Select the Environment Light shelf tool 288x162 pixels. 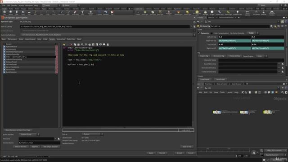[x=197, y=13]
